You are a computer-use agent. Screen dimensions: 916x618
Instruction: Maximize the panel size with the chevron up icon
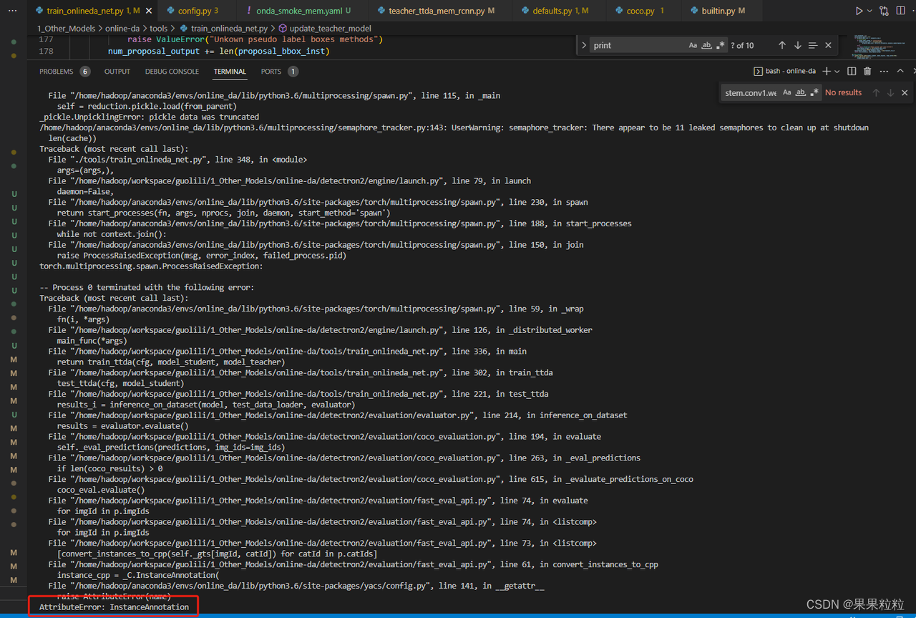click(x=900, y=71)
